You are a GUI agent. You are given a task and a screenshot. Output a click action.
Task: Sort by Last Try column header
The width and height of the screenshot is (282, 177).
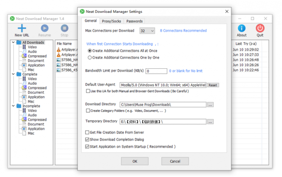[x=246, y=44]
